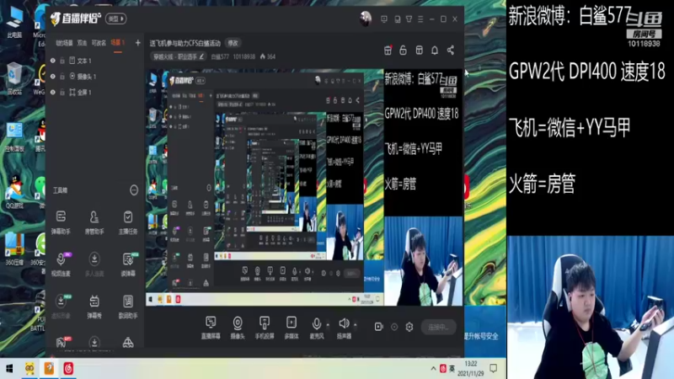The image size is (674, 379).
Task: Open the yellow face taskbar app
Action: tap(29, 369)
